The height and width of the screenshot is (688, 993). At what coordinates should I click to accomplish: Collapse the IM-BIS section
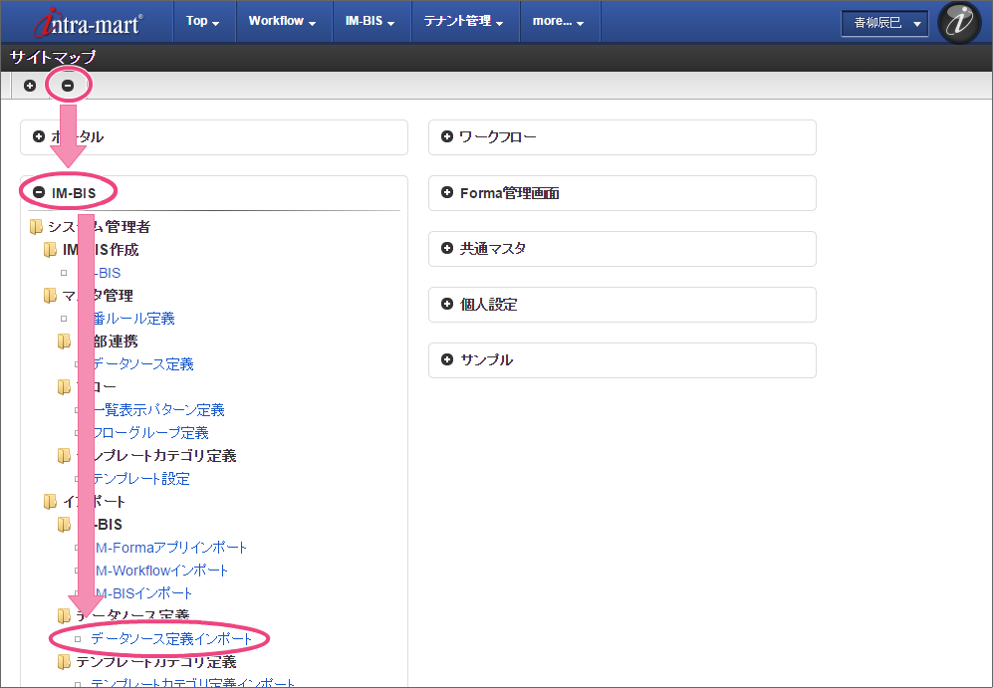click(x=39, y=192)
